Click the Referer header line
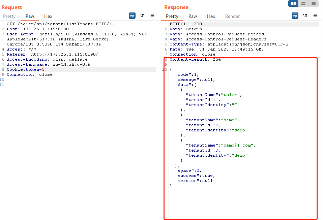The width and height of the screenshot is (323, 220). [x=52, y=54]
